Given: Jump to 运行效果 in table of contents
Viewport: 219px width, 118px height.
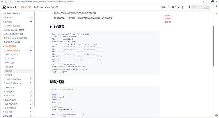Looking at the screenshot, I should 168,19.
